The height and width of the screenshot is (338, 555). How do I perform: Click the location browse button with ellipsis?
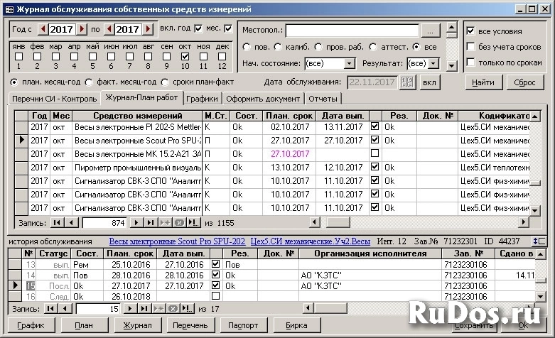point(431,31)
